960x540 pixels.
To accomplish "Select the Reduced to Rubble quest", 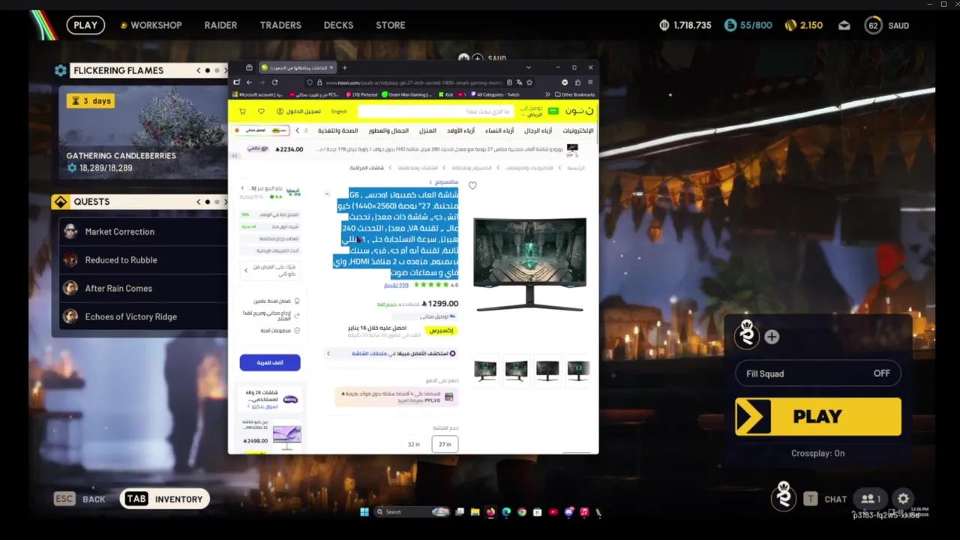I will [x=142, y=260].
